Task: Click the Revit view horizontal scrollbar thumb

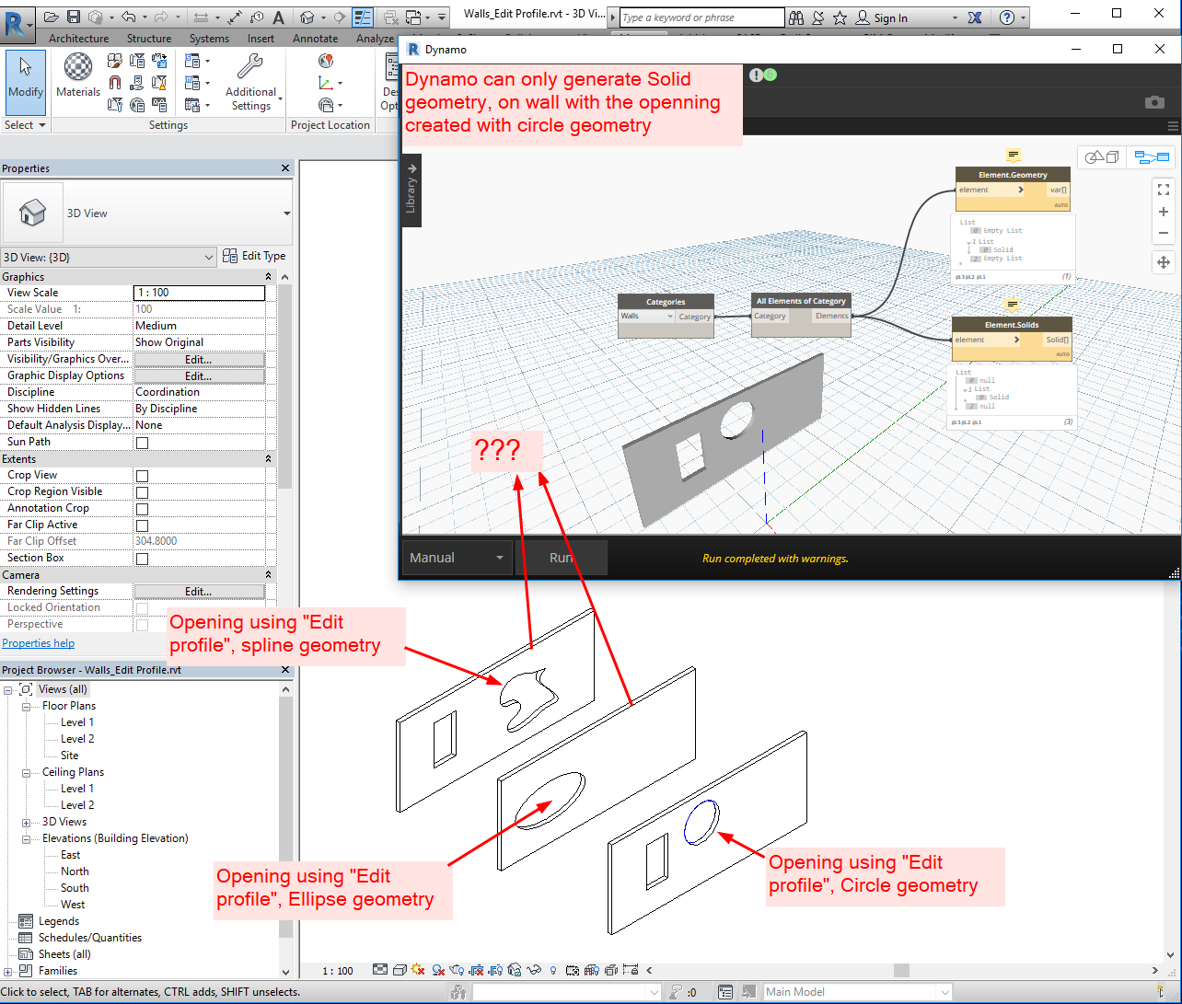Action: (x=901, y=971)
